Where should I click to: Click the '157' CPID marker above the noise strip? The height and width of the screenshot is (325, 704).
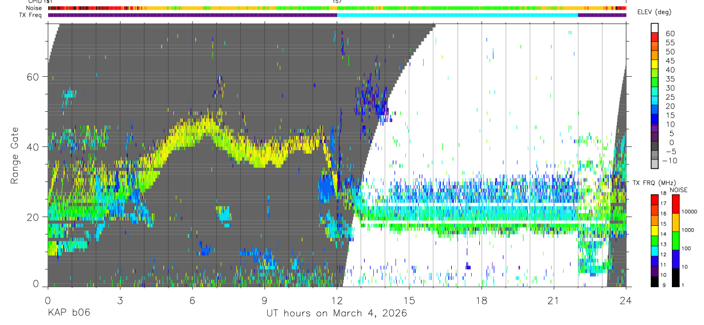tap(337, 2)
